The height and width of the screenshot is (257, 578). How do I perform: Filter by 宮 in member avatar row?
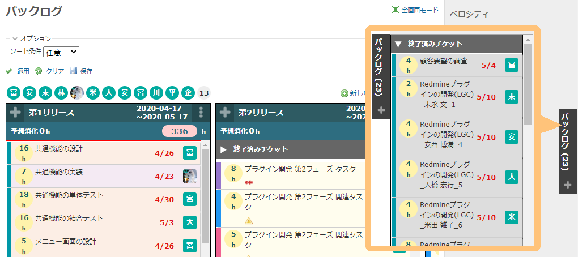(x=141, y=93)
